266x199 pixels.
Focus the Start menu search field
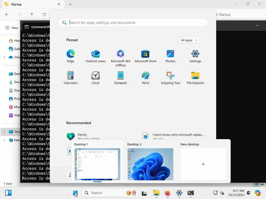(x=133, y=23)
